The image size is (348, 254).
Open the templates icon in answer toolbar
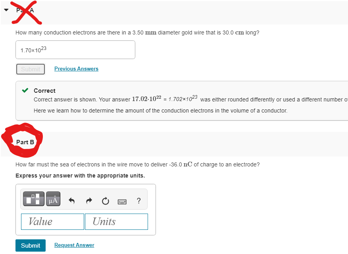pyautogui.click(x=33, y=199)
